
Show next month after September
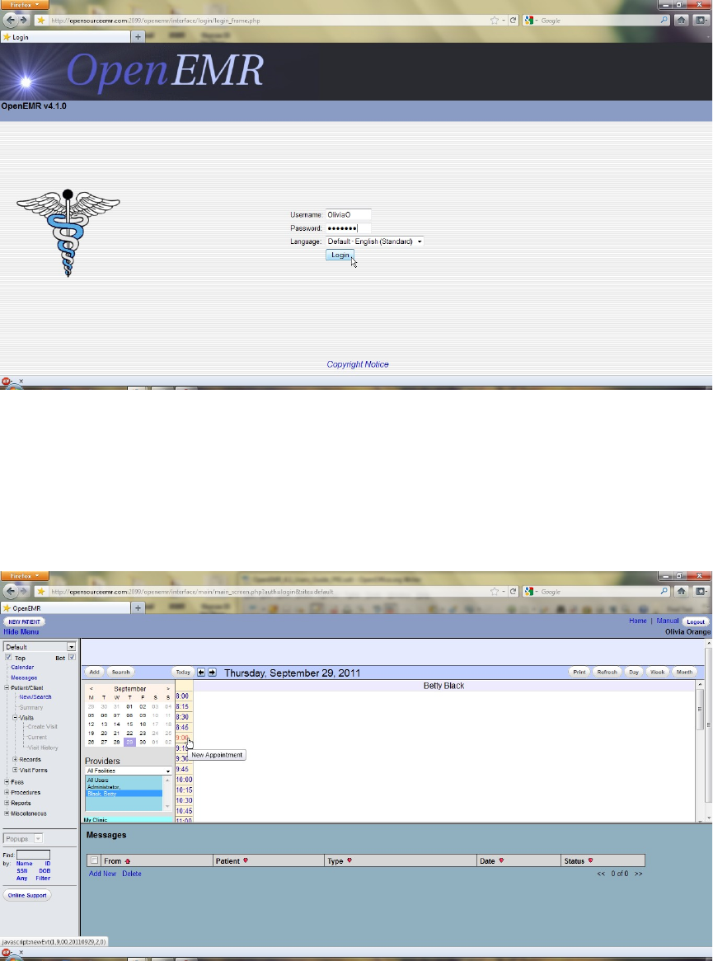[x=168, y=689]
